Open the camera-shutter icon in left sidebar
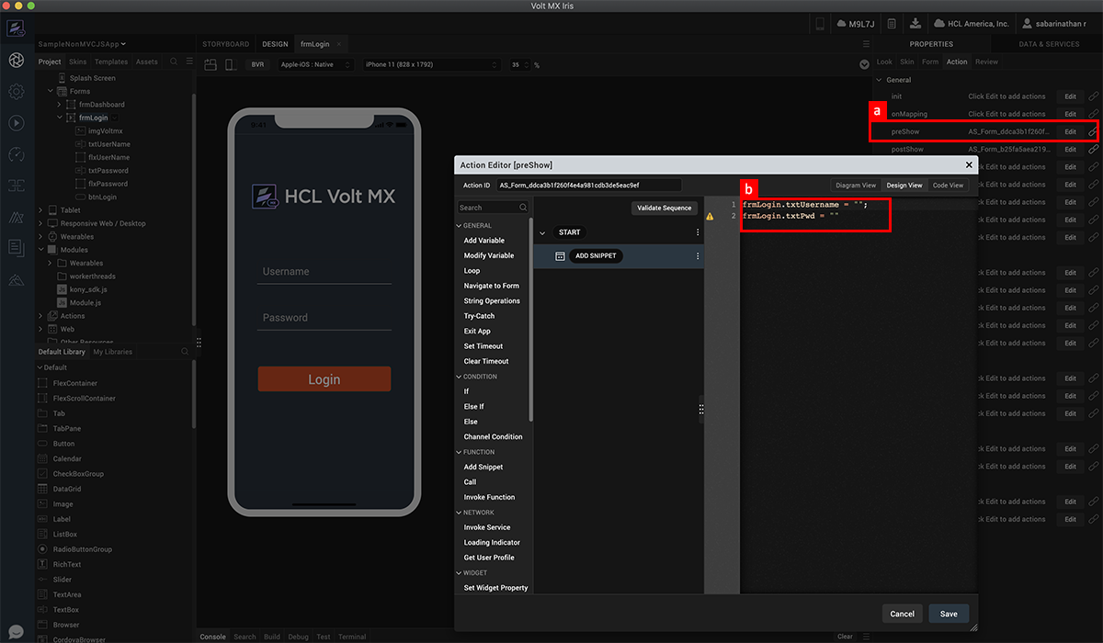1103x643 pixels. click(x=16, y=61)
